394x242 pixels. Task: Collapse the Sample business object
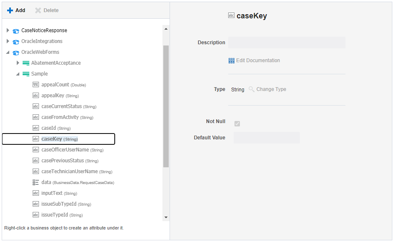tap(18, 74)
